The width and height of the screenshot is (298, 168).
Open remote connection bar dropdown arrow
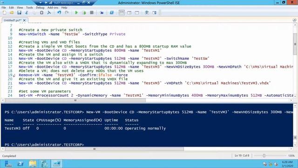pos(41,3)
